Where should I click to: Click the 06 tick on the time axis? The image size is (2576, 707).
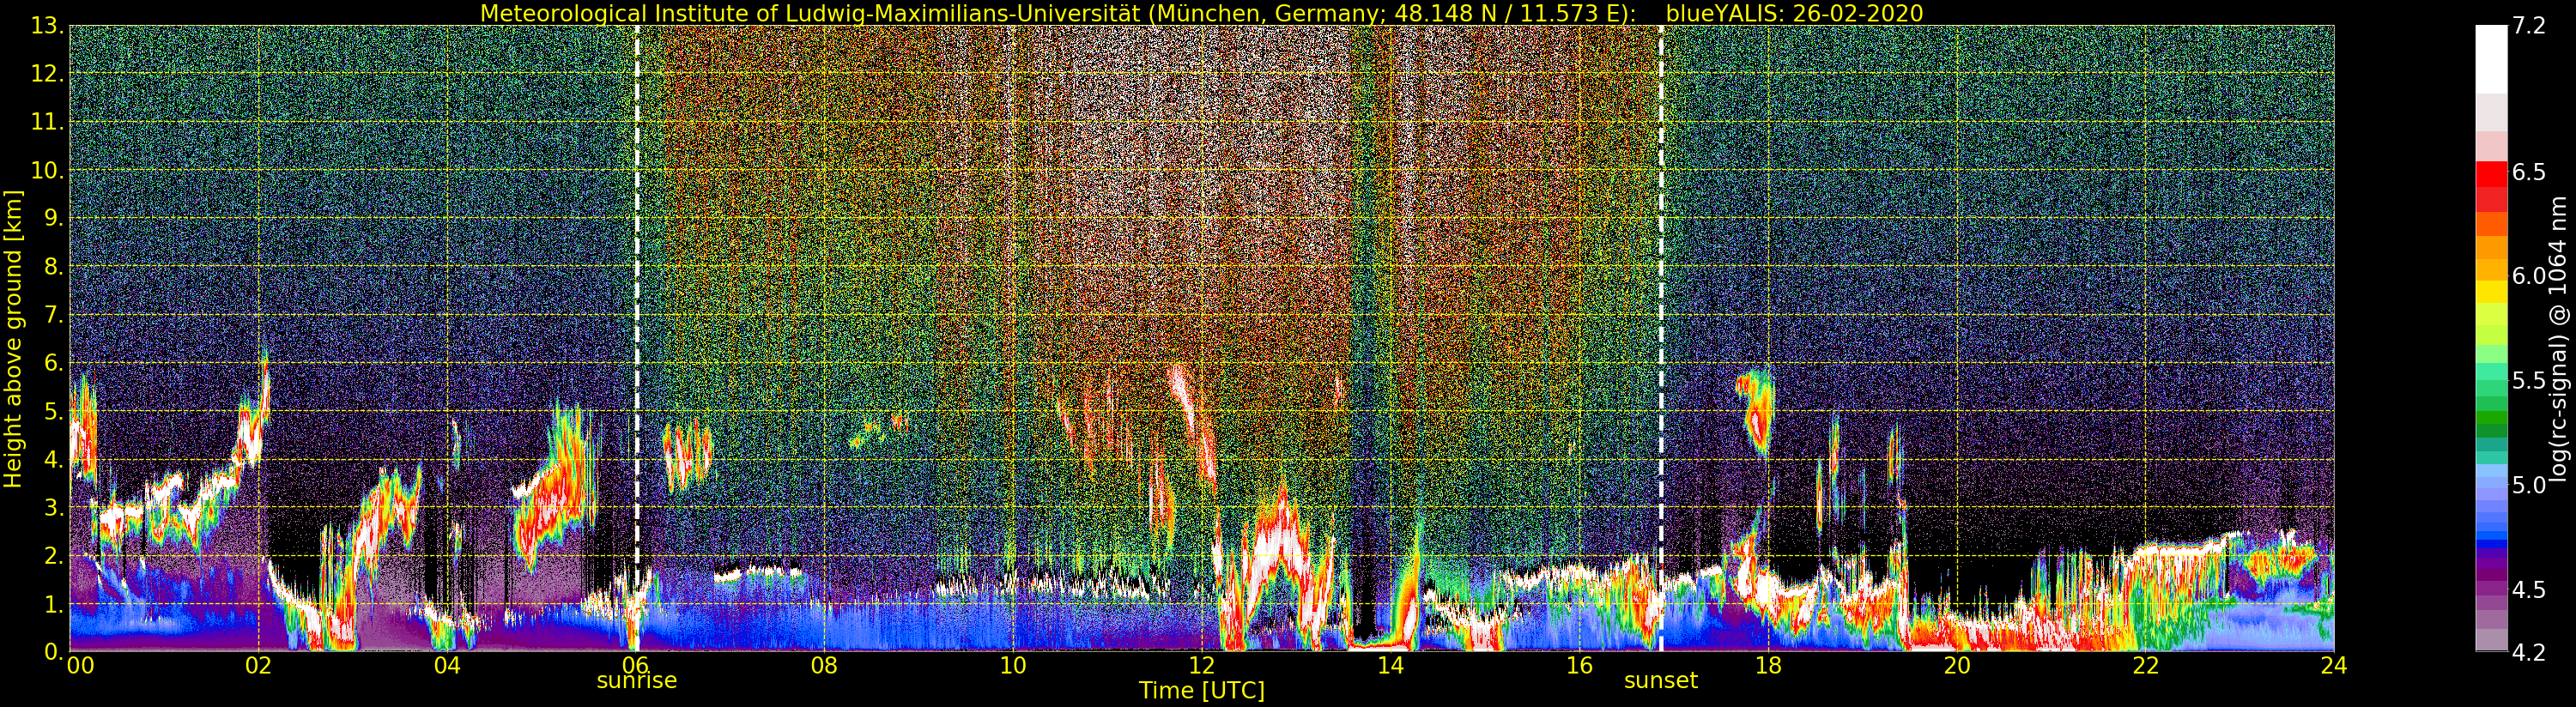point(635,665)
